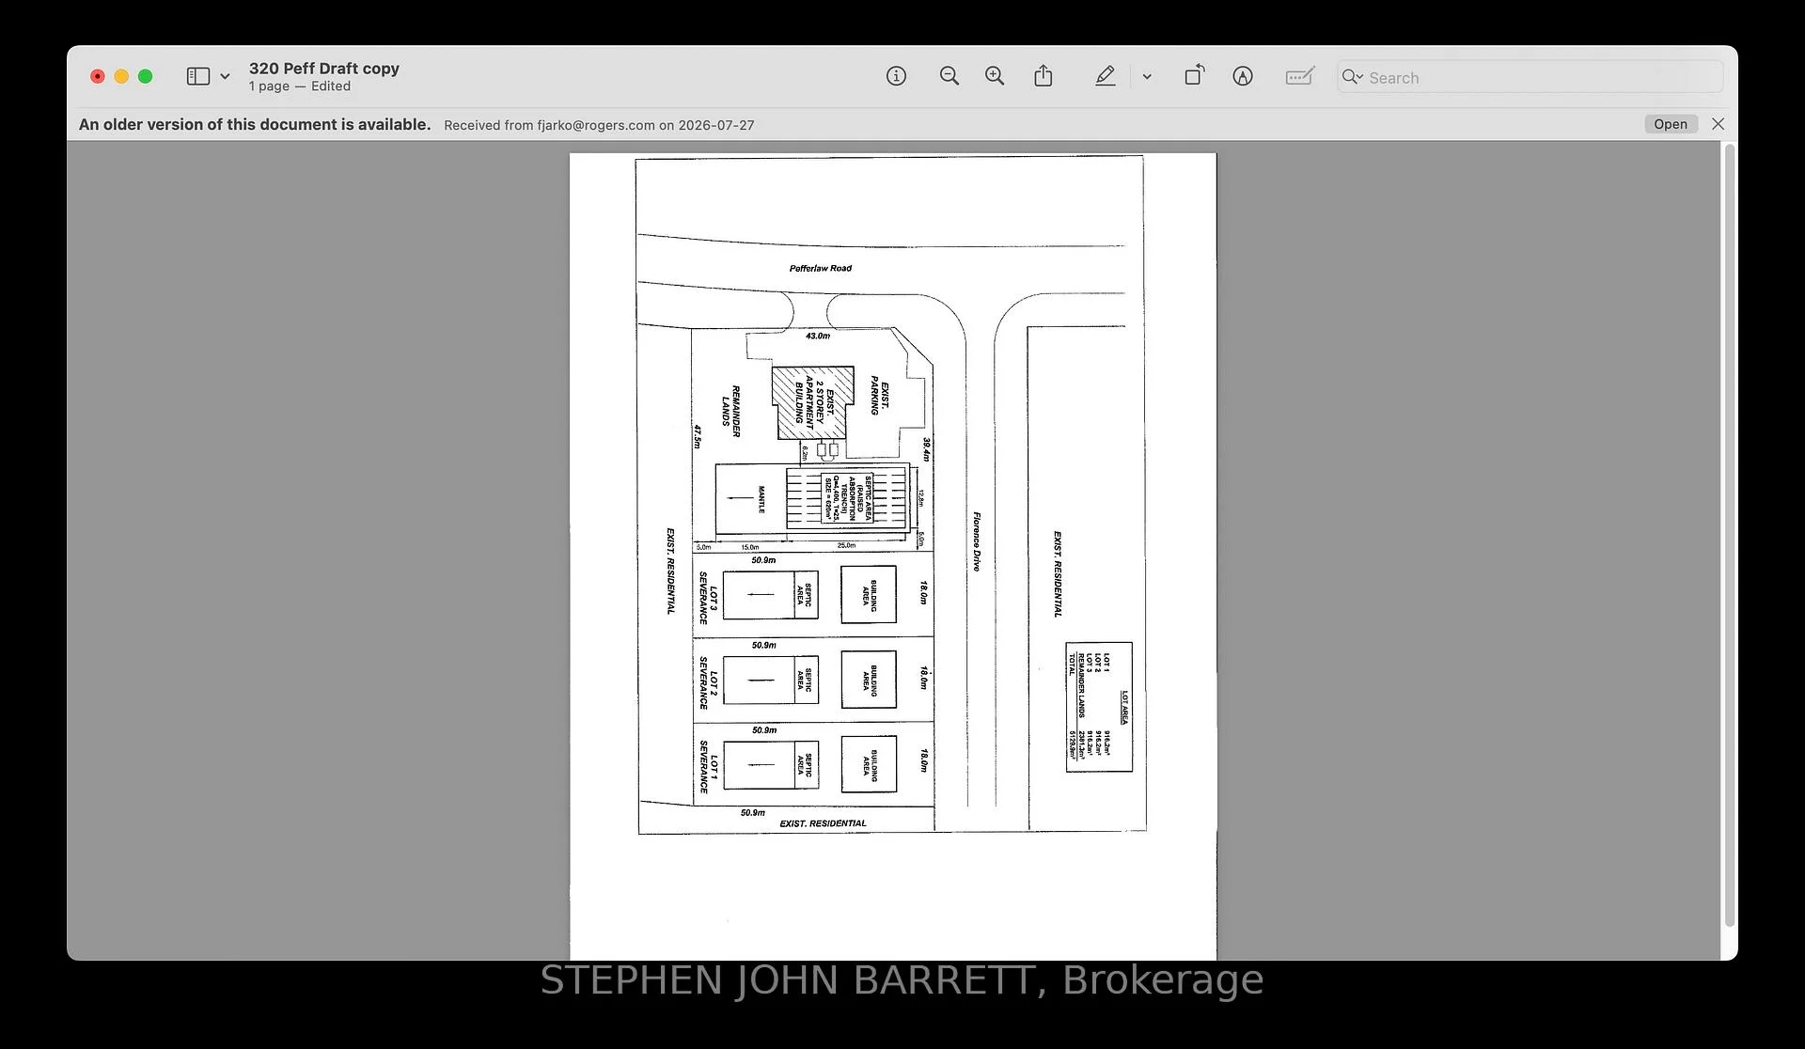Image resolution: width=1805 pixels, height=1049 pixels.
Task: Rotate the page with the Rotate button
Action: coord(1194,75)
